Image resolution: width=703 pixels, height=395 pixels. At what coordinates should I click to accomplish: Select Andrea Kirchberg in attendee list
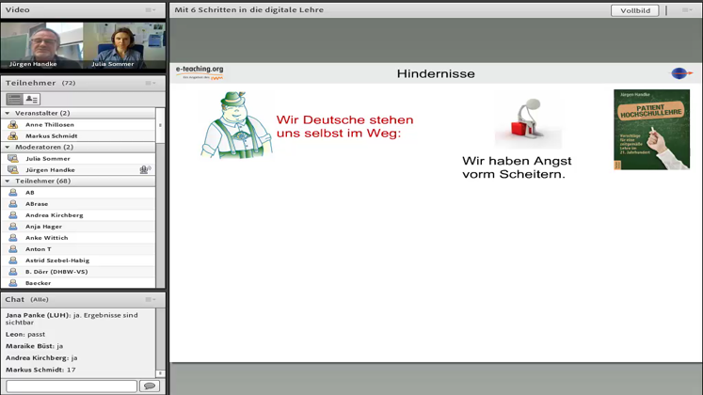[x=54, y=215]
